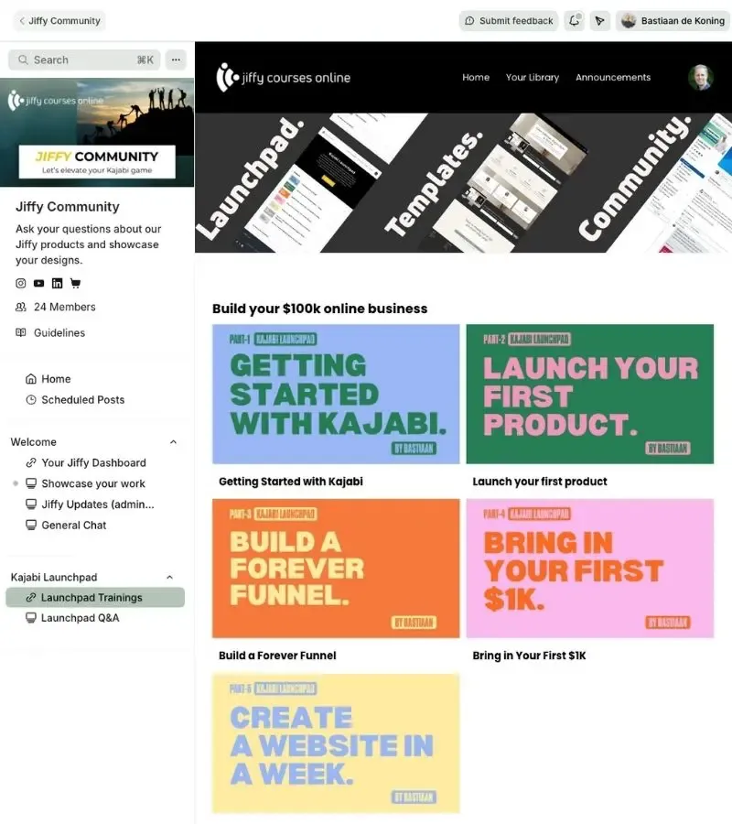Click the profile avatar in black header
Image resolution: width=732 pixels, height=824 pixels.
click(701, 77)
